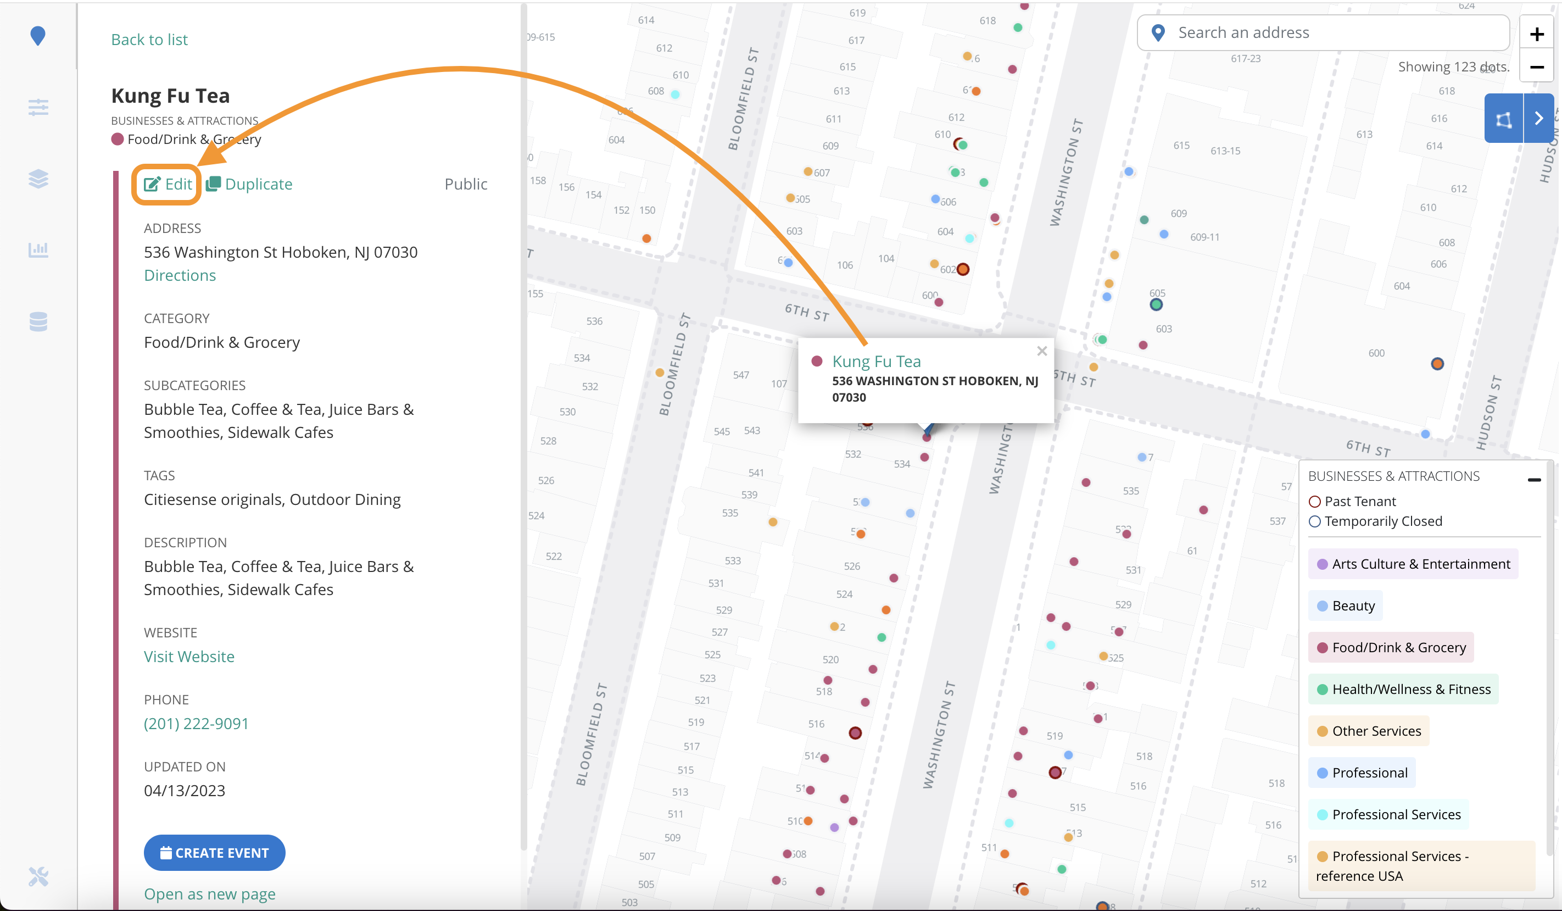1562x911 pixels.
Task: Open the layers stack sidebar icon
Action: [x=38, y=179]
